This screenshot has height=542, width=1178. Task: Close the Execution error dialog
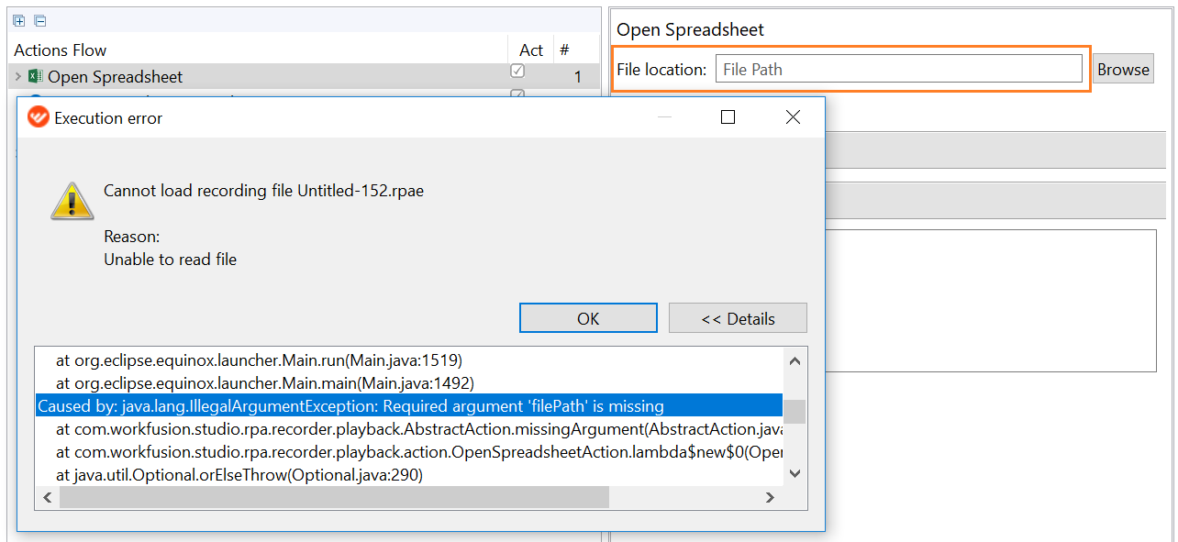coord(794,117)
